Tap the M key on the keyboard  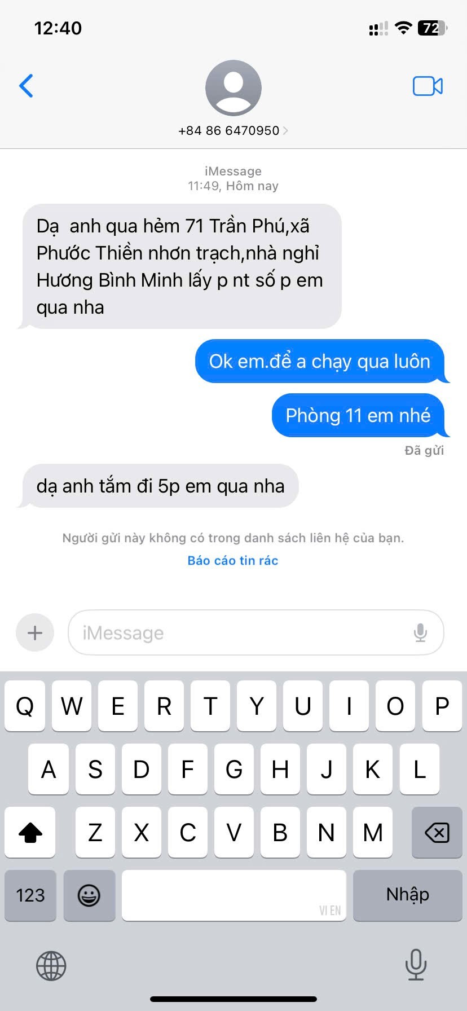[x=373, y=832]
